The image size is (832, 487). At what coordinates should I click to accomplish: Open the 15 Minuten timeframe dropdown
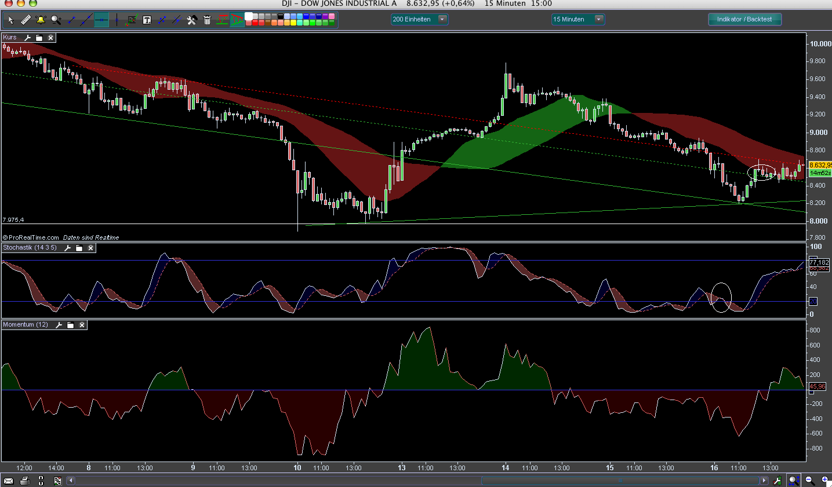tap(578, 19)
